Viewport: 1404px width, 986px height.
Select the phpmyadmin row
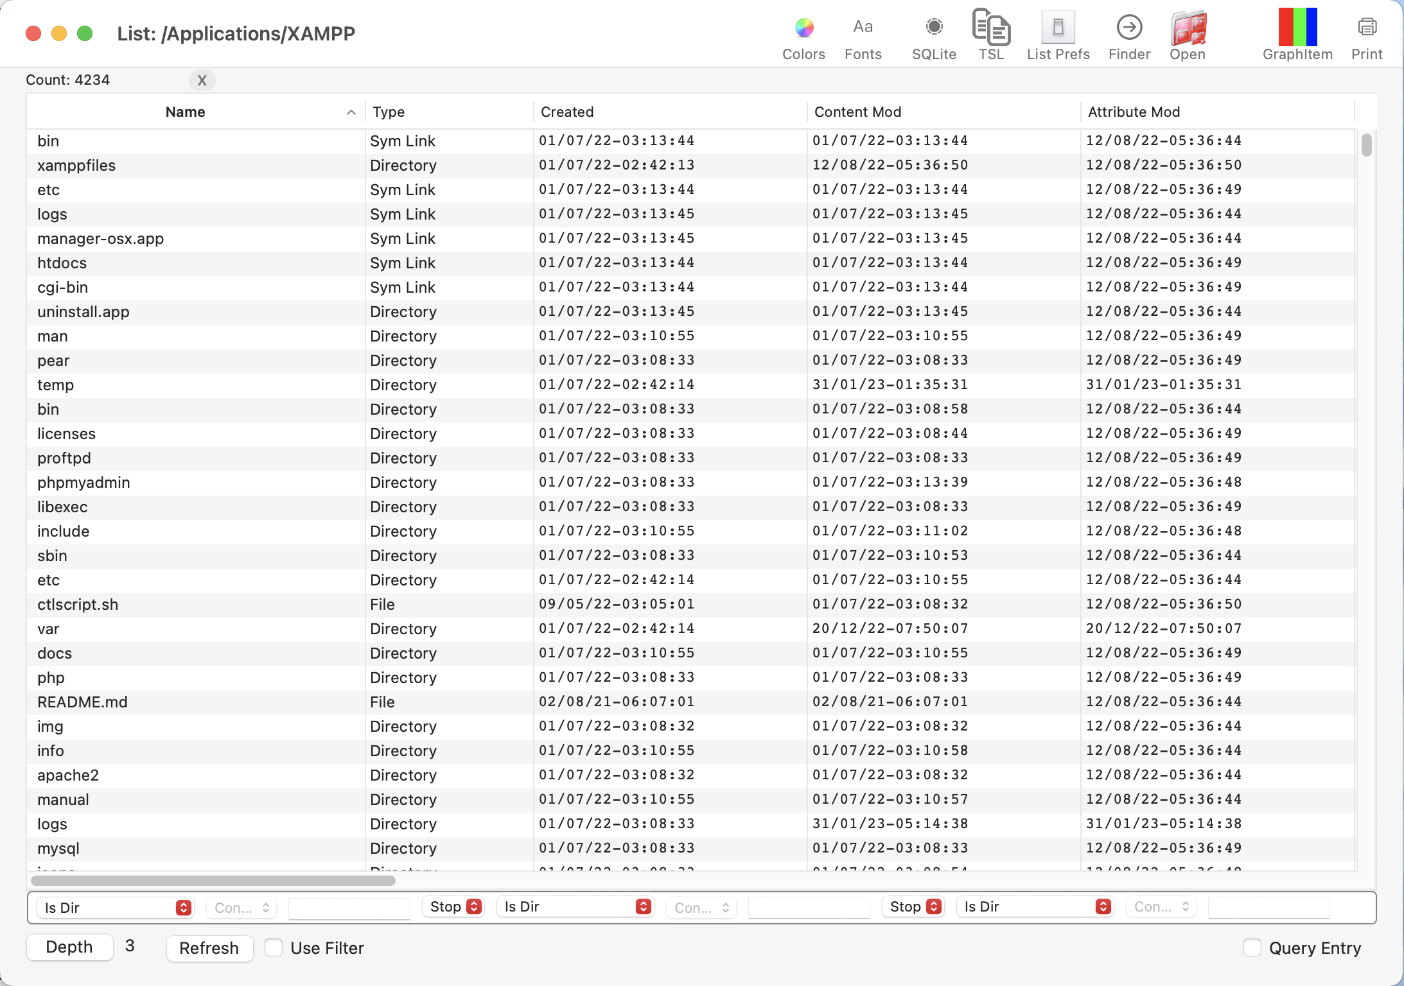coord(691,483)
